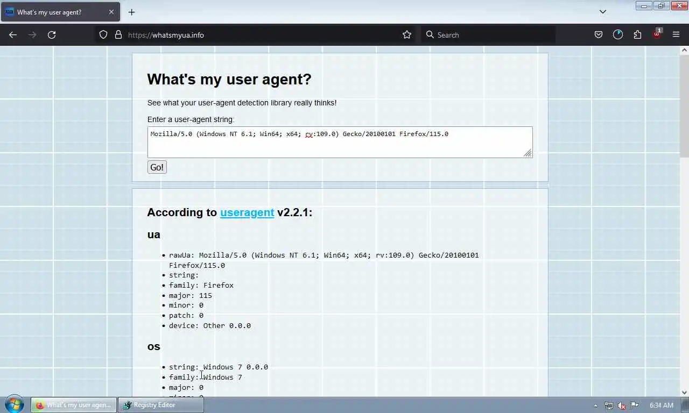
Task: Click the "patch: 0" line under ua
Action: point(186,316)
